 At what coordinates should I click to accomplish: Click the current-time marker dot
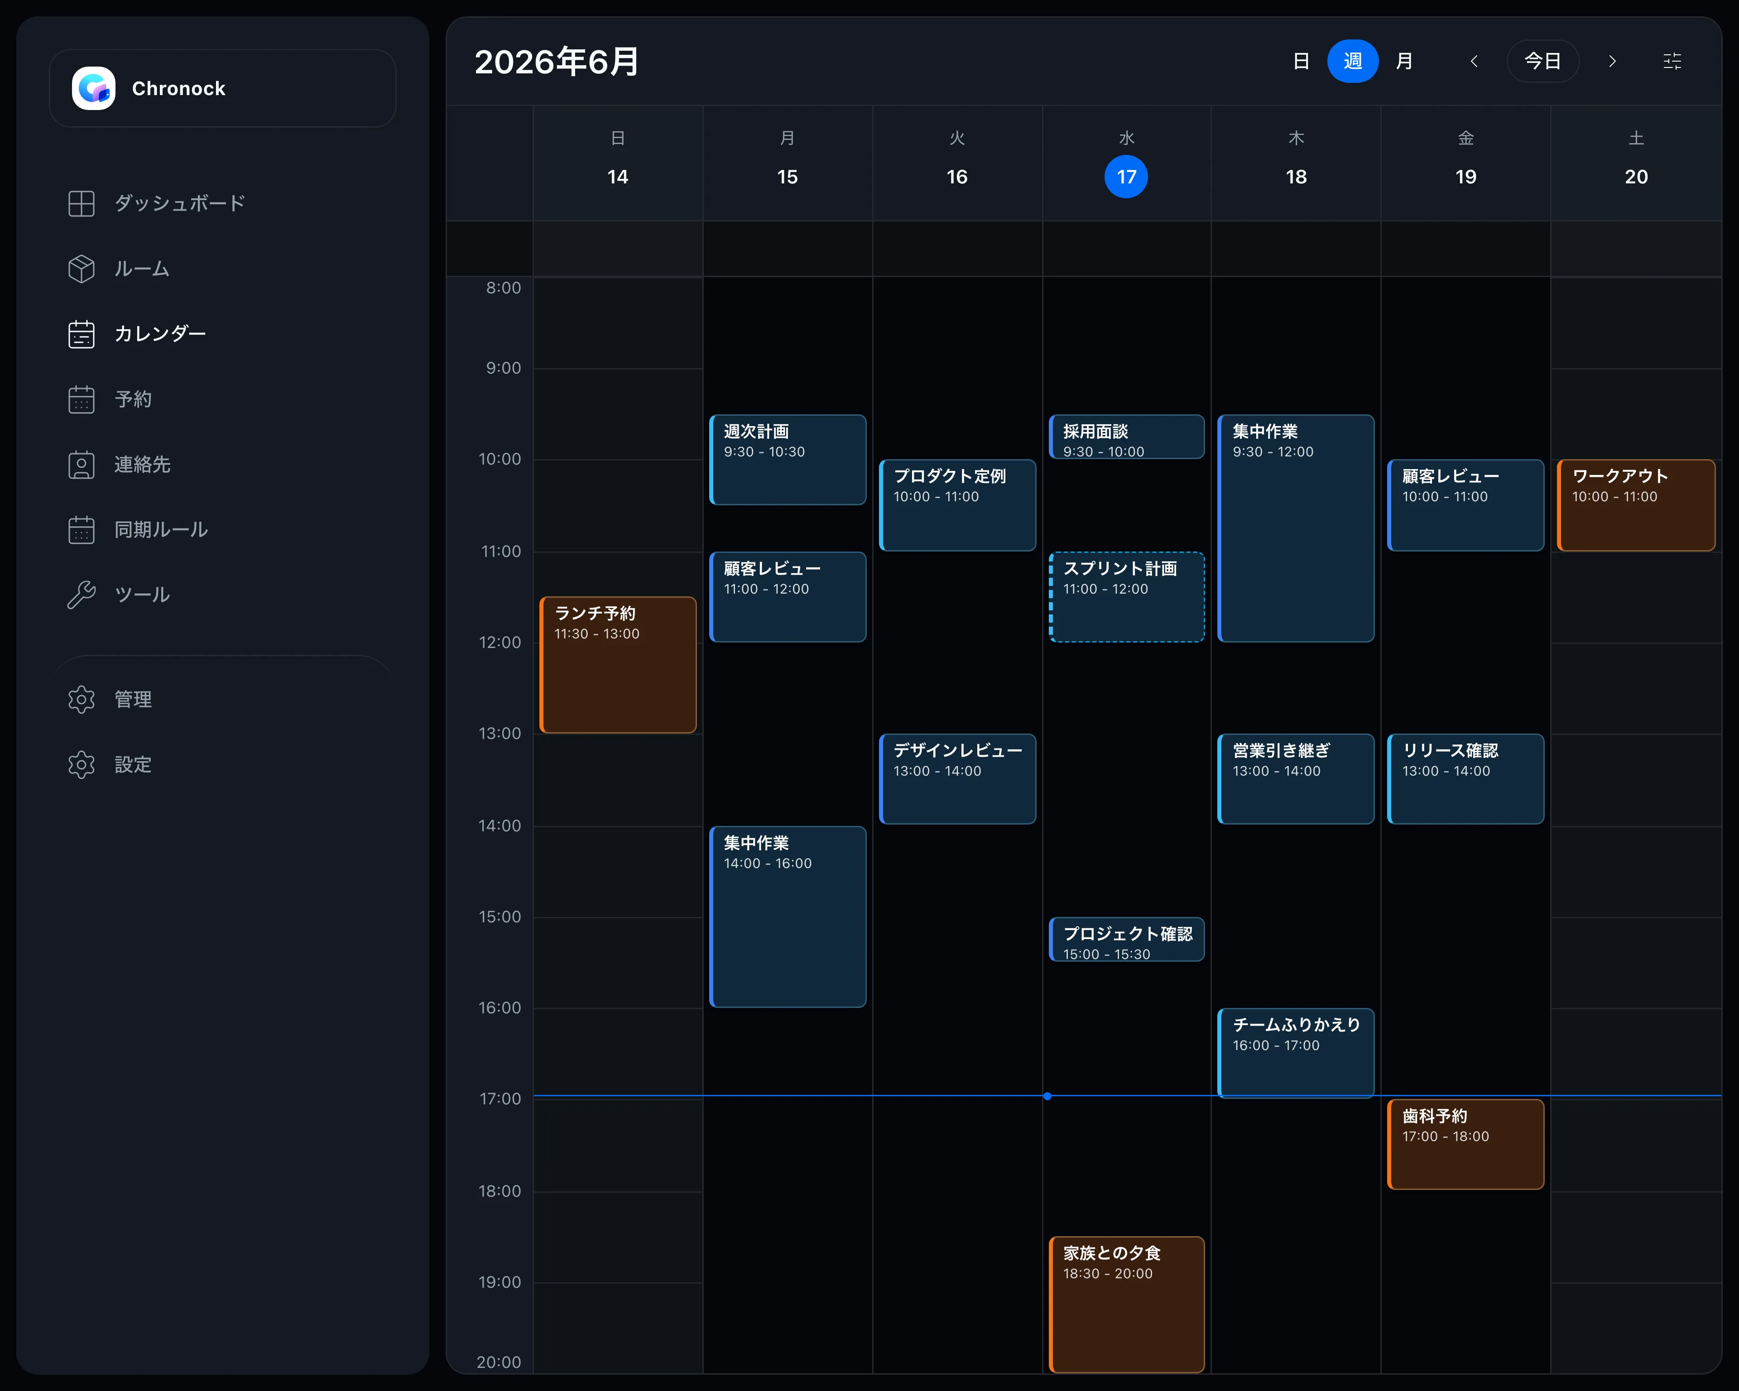pos(1047,1096)
